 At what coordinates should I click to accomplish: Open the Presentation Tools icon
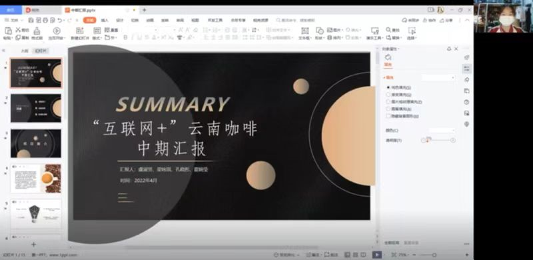click(x=374, y=31)
